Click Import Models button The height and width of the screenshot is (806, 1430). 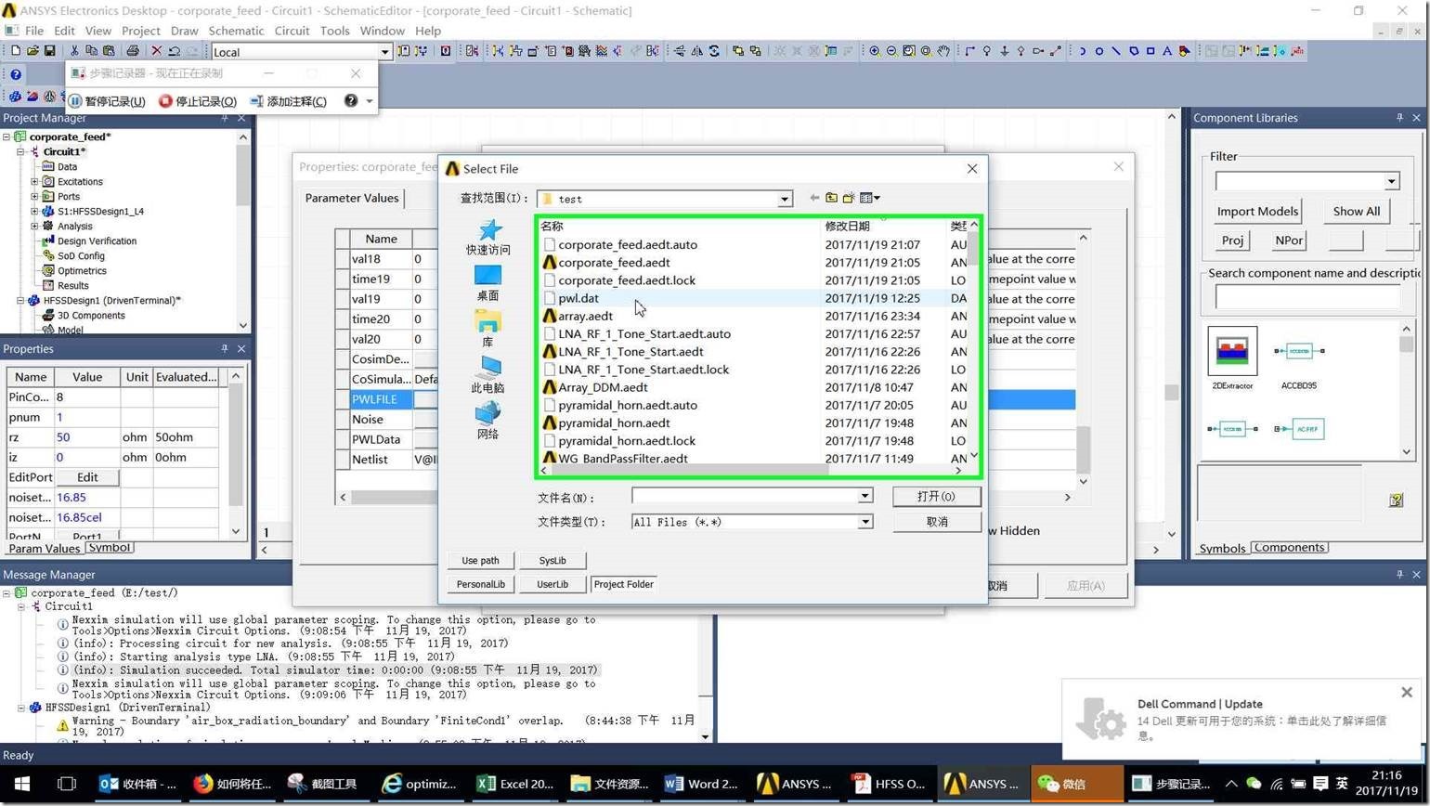[1257, 211]
